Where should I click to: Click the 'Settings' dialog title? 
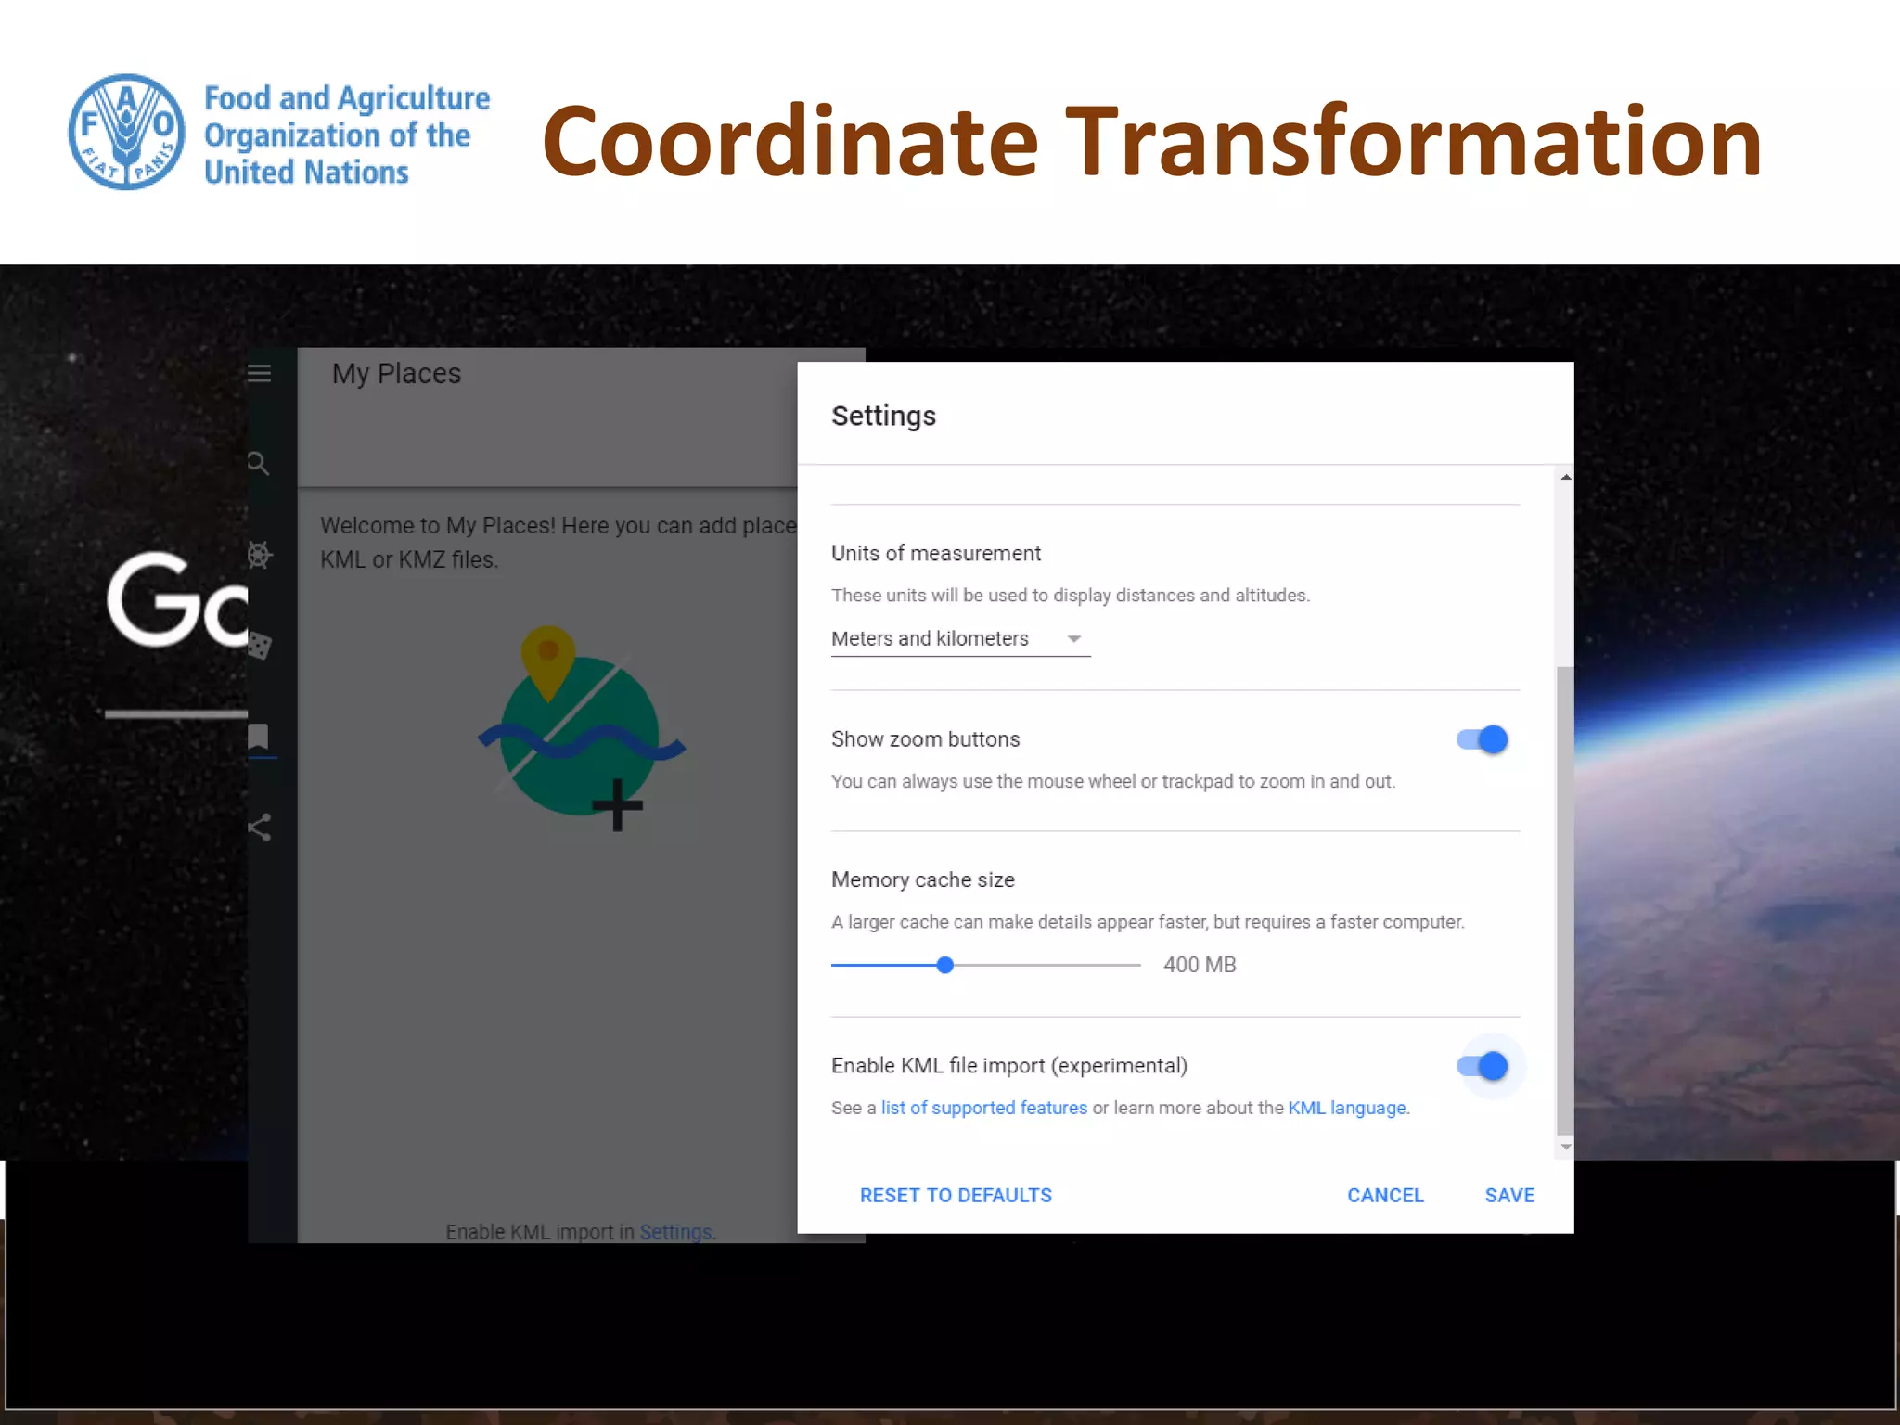[x=883, y=416]
